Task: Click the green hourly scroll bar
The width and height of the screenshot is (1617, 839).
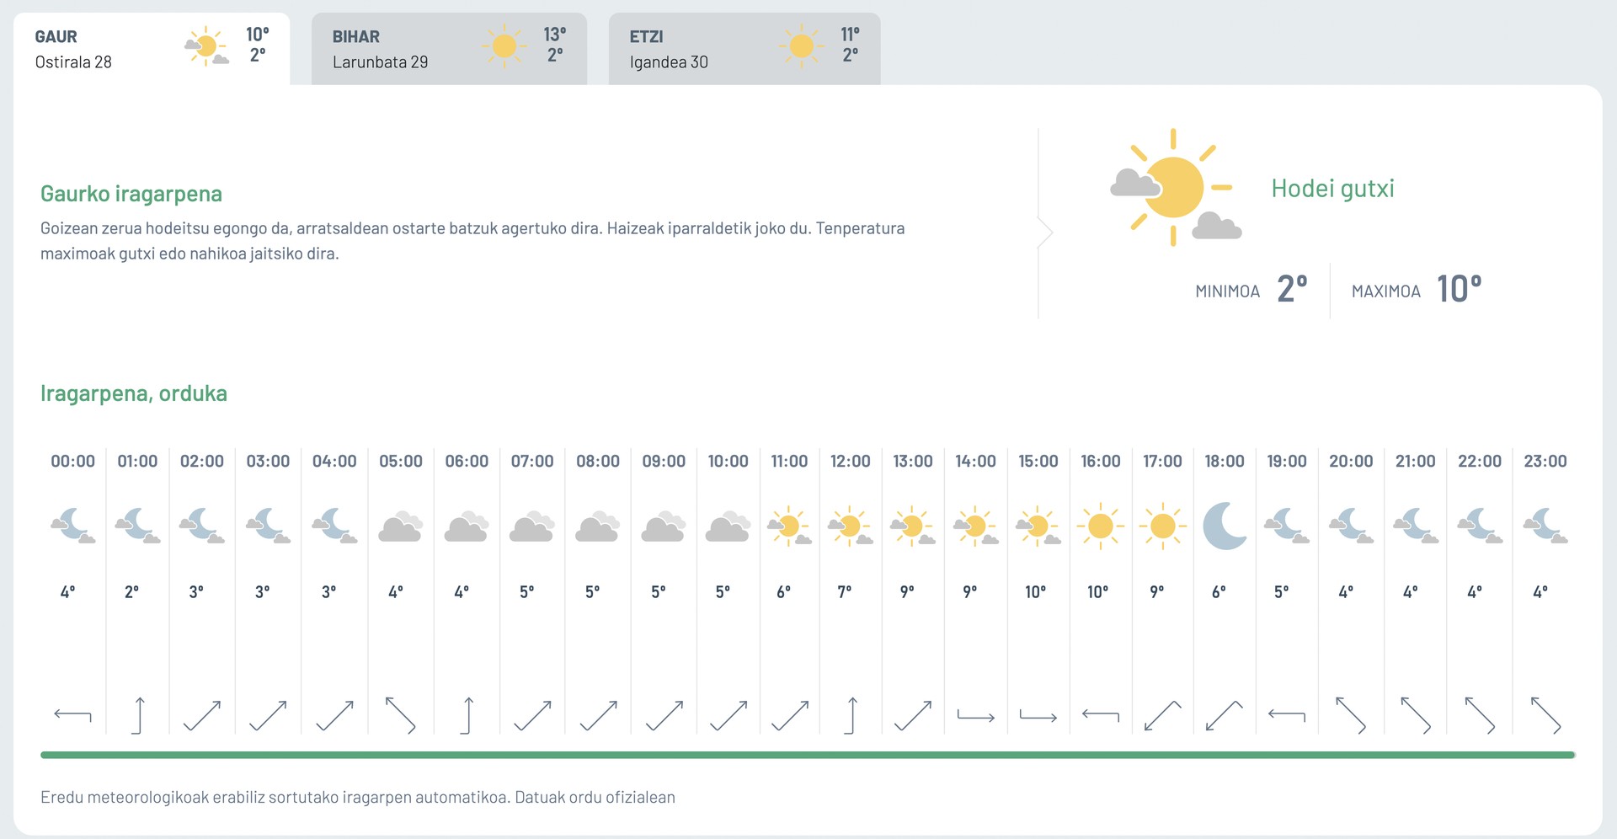Action: pyautogui.click(x=808, y=755)
